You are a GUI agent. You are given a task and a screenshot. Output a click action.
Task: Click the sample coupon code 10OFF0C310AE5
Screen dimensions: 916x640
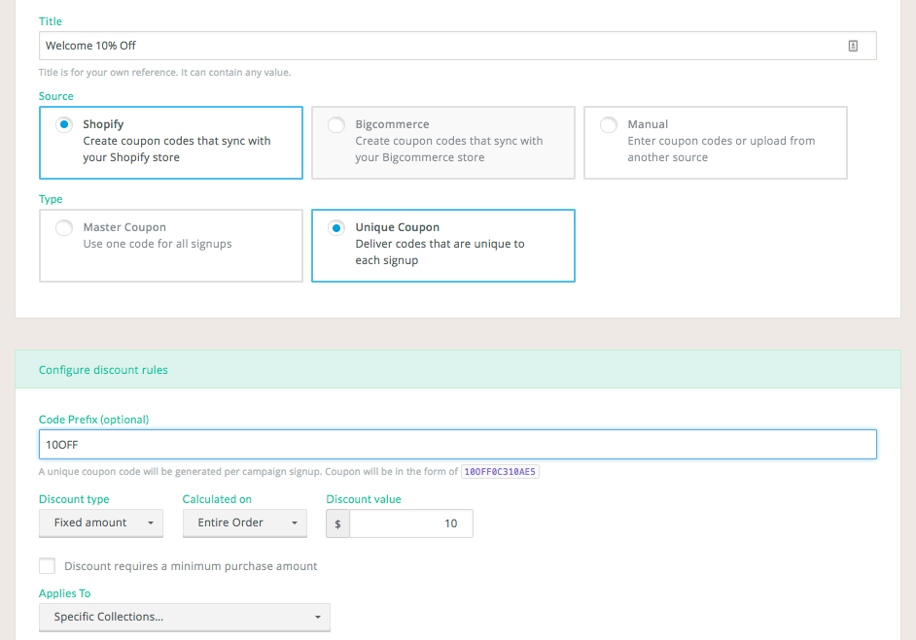point(500,471)
